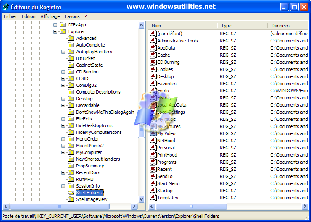Screen dimensions: 311x222
Task: Click the string icon of SendTo
Action: [153, 176]
